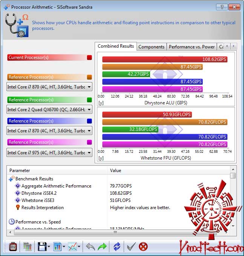Screen dimensions: 244x256
Task: Click the Parameter column header
Action: click(x=57, y=171)
